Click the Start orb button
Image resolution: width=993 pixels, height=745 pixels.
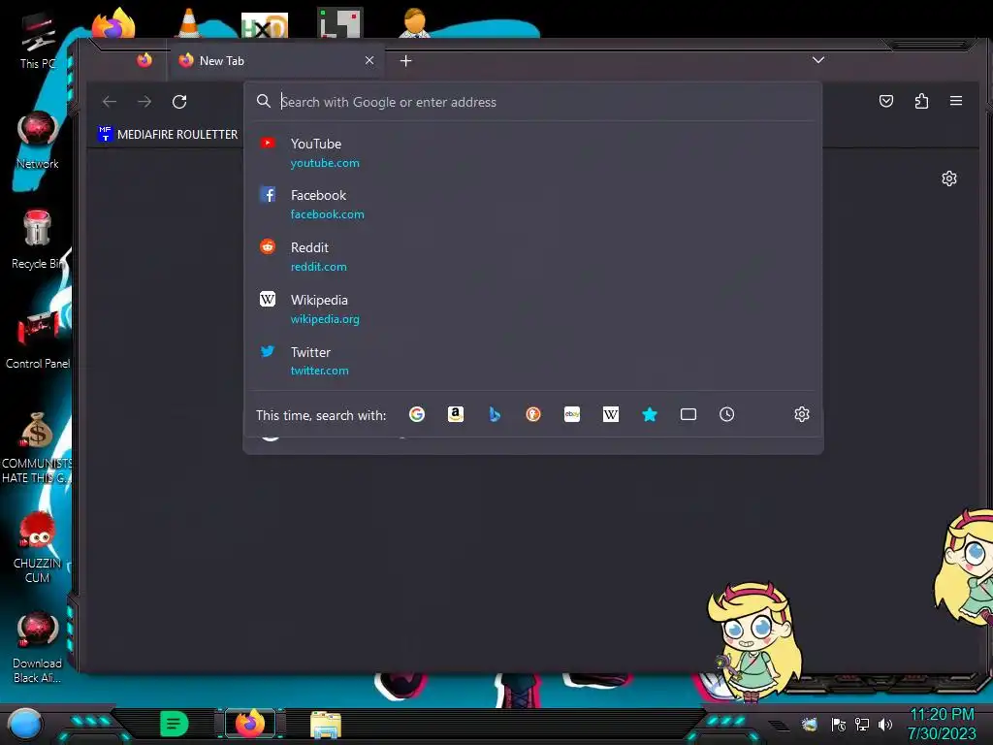pos(25,724)
